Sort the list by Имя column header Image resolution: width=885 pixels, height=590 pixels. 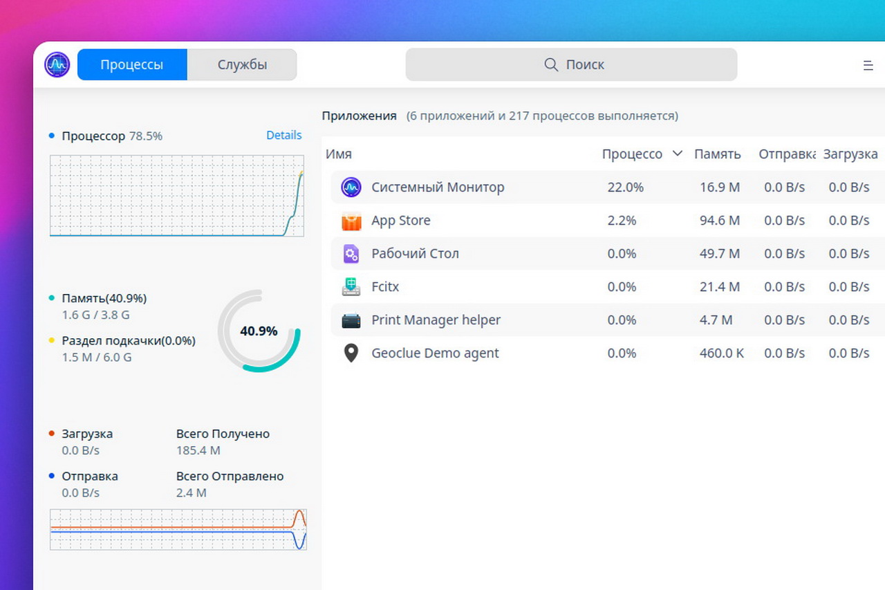coord(339,154)
